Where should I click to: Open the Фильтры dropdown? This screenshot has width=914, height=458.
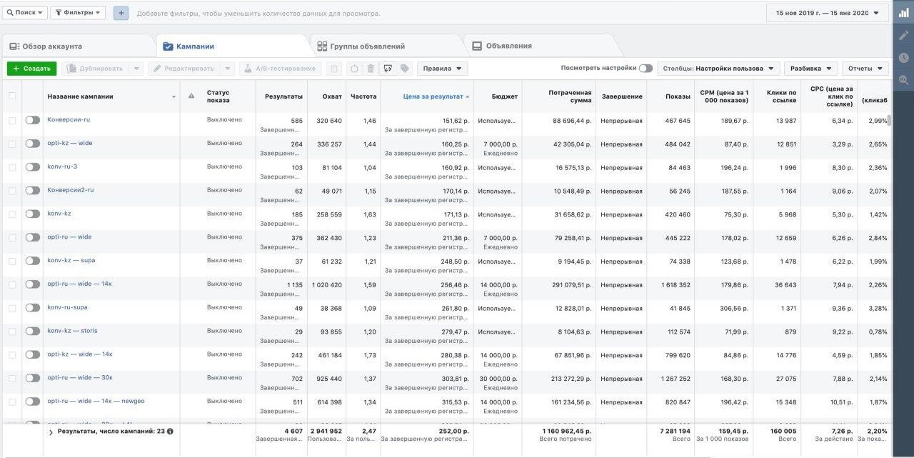pos(78,13)
